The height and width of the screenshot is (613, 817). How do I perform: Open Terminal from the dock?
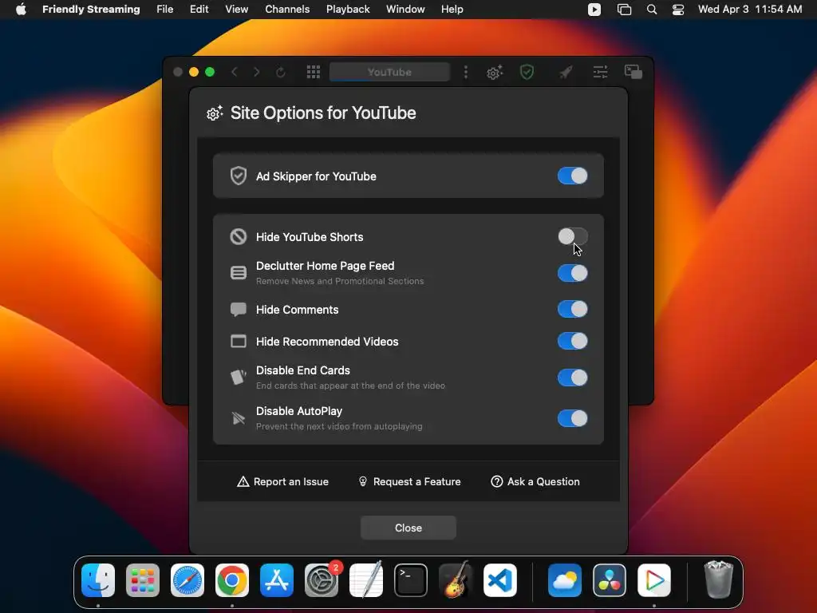[411, 580]
